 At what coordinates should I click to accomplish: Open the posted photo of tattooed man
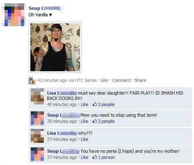click(x=55, y=47)
